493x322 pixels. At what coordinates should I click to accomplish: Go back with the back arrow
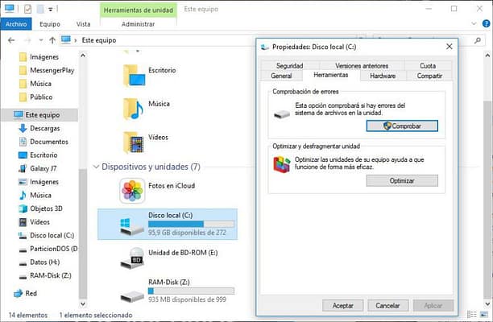tap(11, 40)
